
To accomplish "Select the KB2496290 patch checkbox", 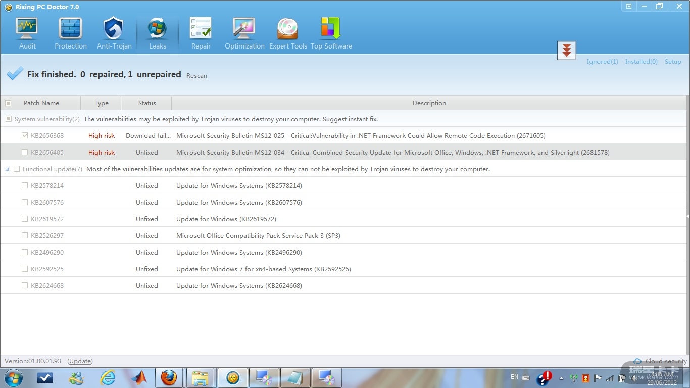I will (x=25, y=253).
